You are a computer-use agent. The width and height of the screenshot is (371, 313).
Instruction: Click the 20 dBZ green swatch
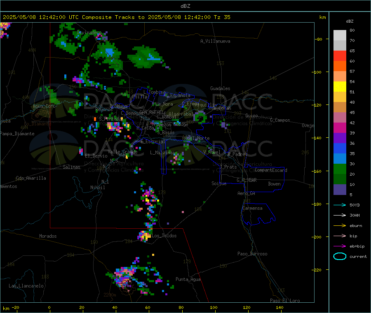pos(340,169)
